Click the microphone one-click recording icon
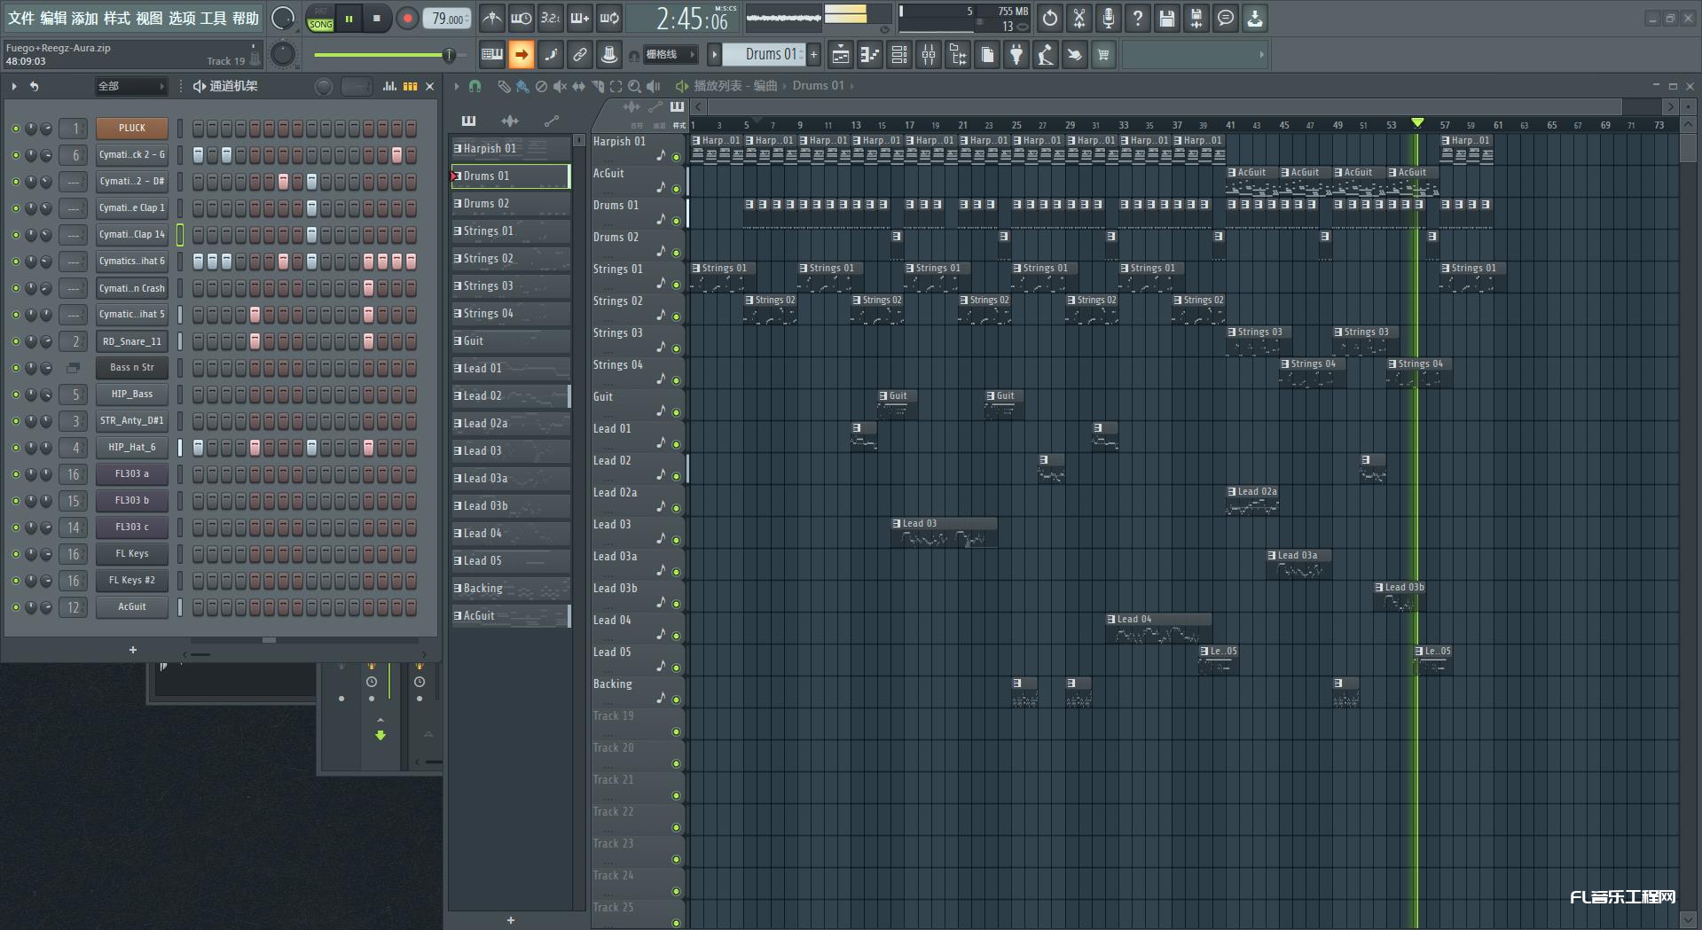Image resolution: width=1702 pixels, height=930 pixels. click(x=1109, y=18)
